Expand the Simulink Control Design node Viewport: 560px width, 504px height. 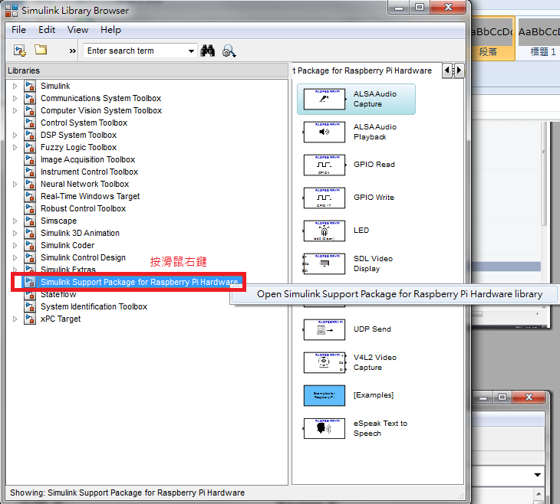coord(15,257)
